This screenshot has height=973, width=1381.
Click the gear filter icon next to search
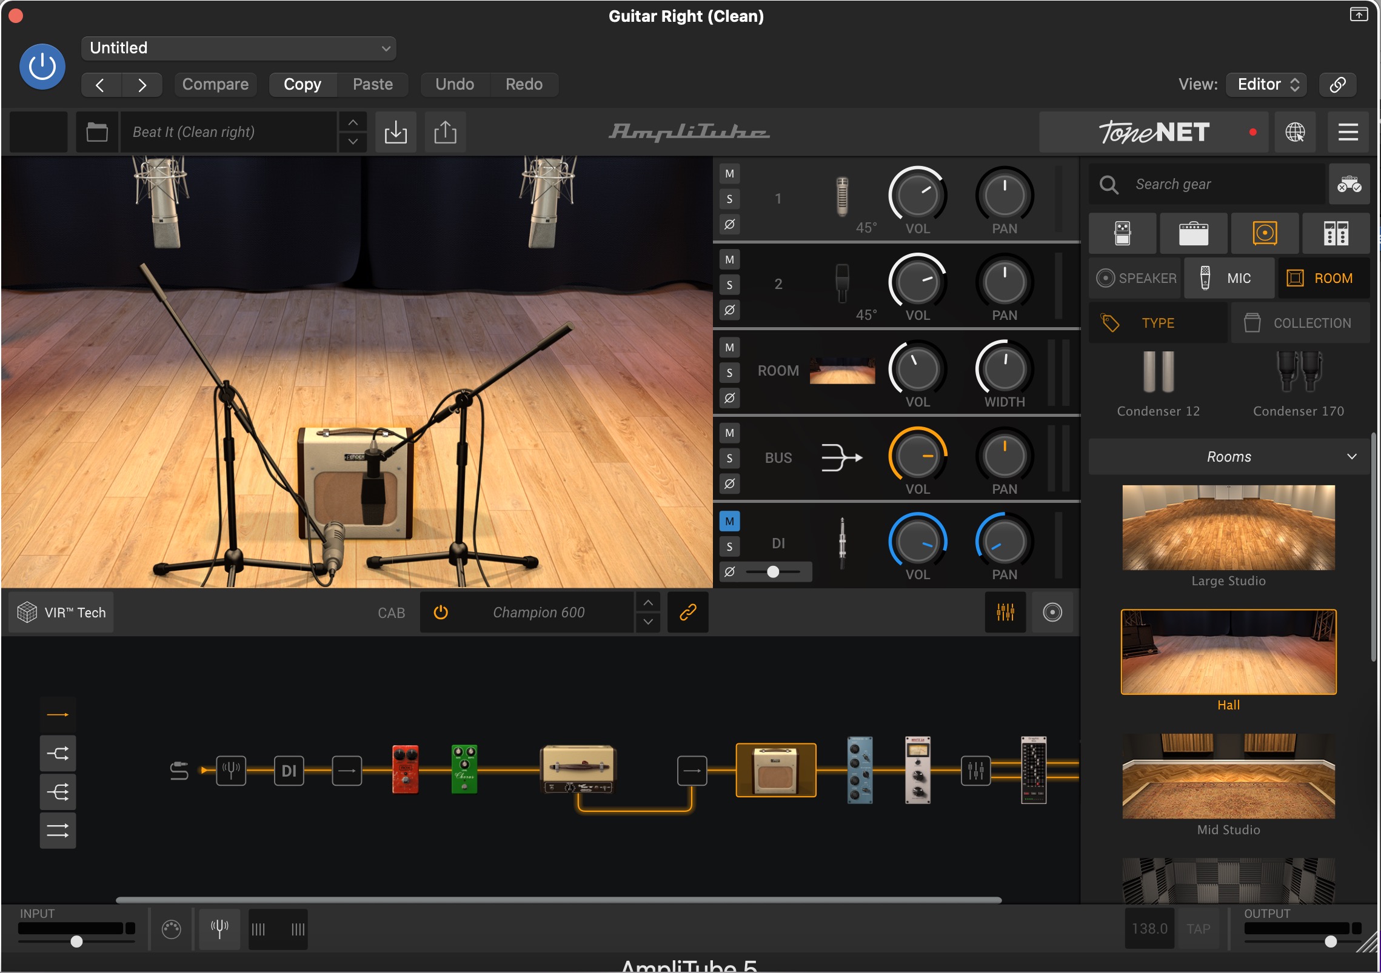point(1349,184)
